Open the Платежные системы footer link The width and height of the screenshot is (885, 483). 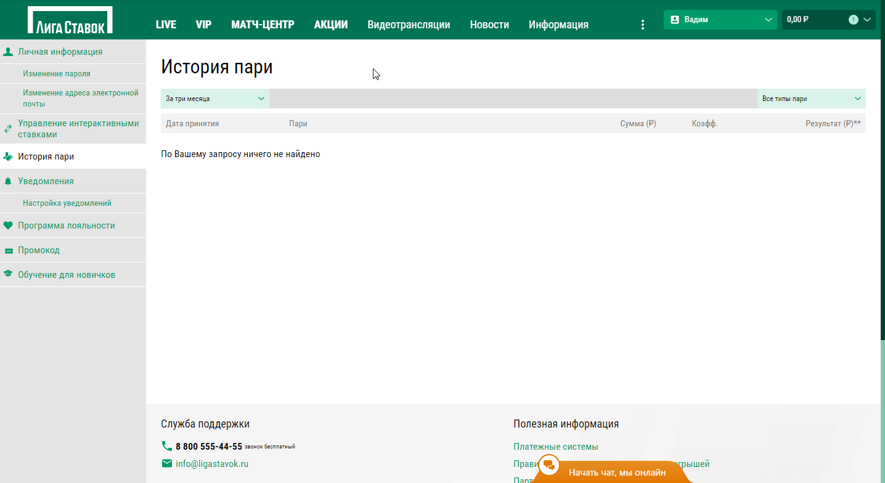pos(555,447)
